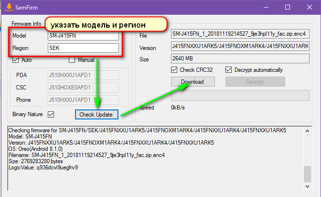Disable Decrypt automatically checkbox

pyautogui.click(x=229, y=69)
